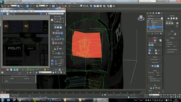
Task: Open the Mapping menu in Edit UVWs
Action: [18, 11]
